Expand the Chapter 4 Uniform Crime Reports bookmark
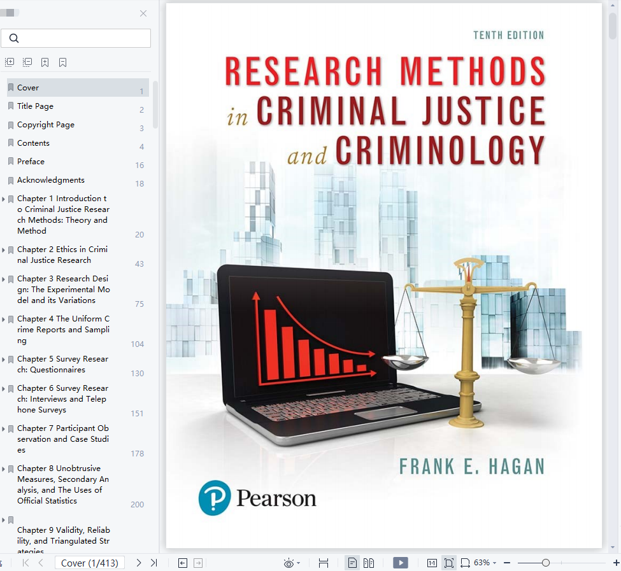Viewport: 621px width, 571px height. click(4, 320)
